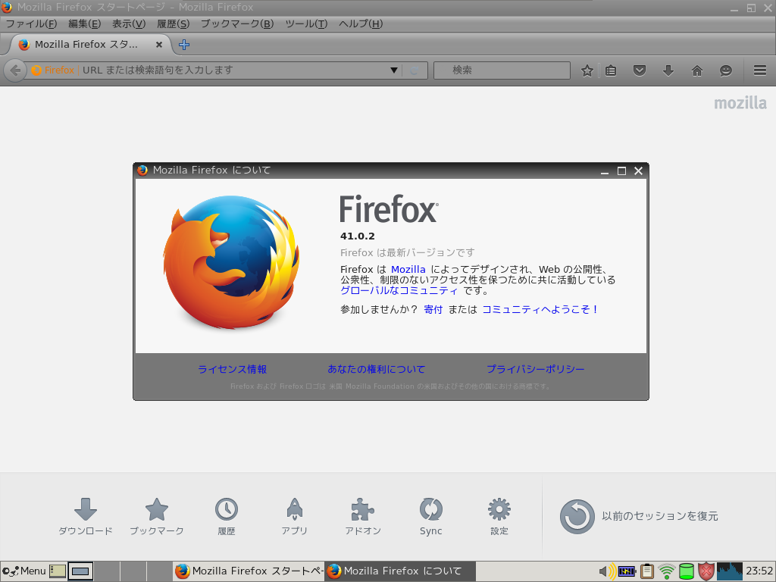Open ダウンロード shortcut on start page

click(86, 516)
